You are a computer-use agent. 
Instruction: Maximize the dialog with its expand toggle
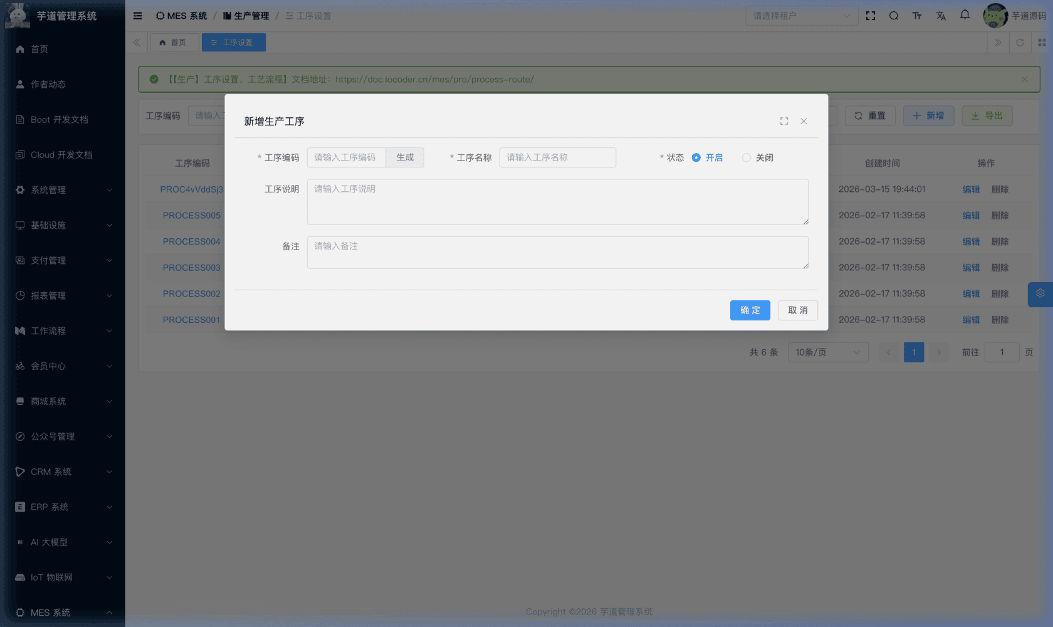(x=784, y=120)
